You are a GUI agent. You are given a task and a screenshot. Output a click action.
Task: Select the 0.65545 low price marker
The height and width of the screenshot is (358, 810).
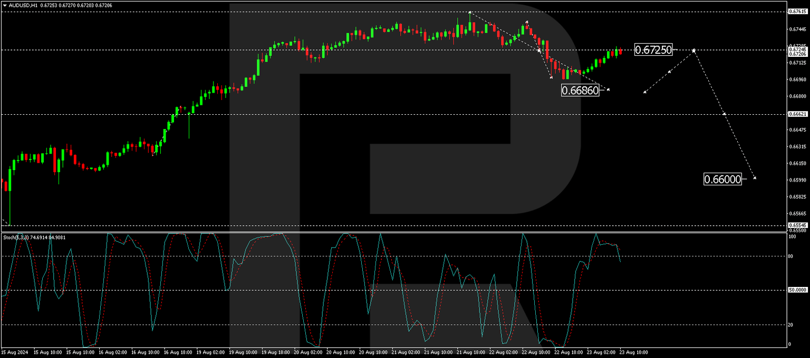[x=797, y=226]
